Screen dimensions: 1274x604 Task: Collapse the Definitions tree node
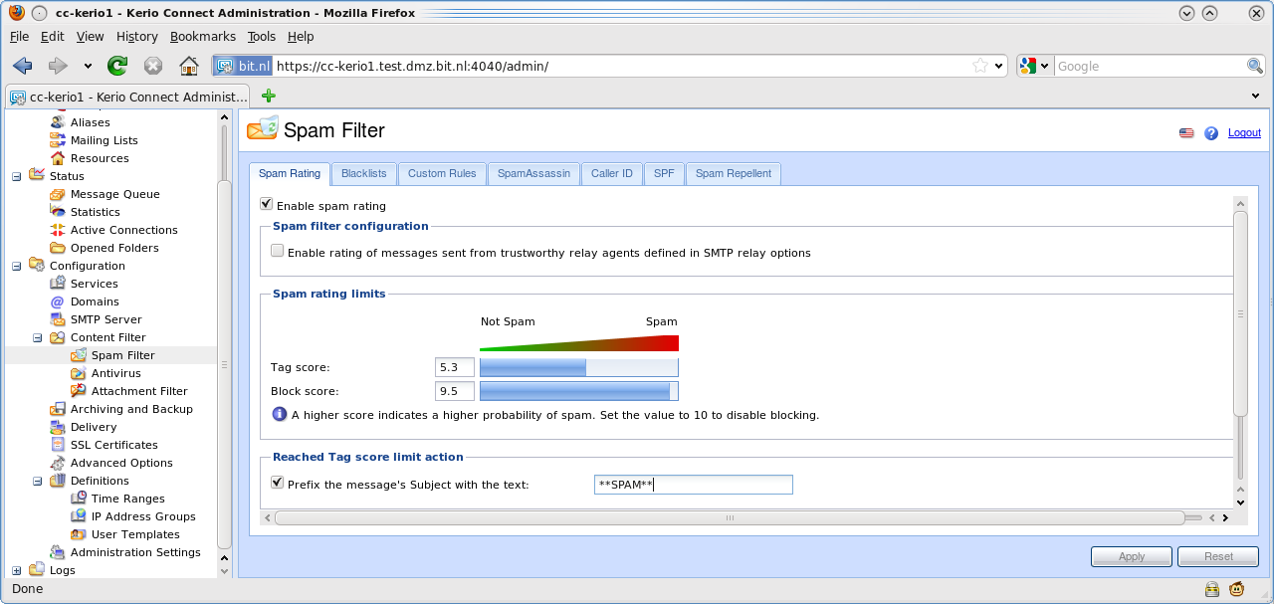(37, 481)
